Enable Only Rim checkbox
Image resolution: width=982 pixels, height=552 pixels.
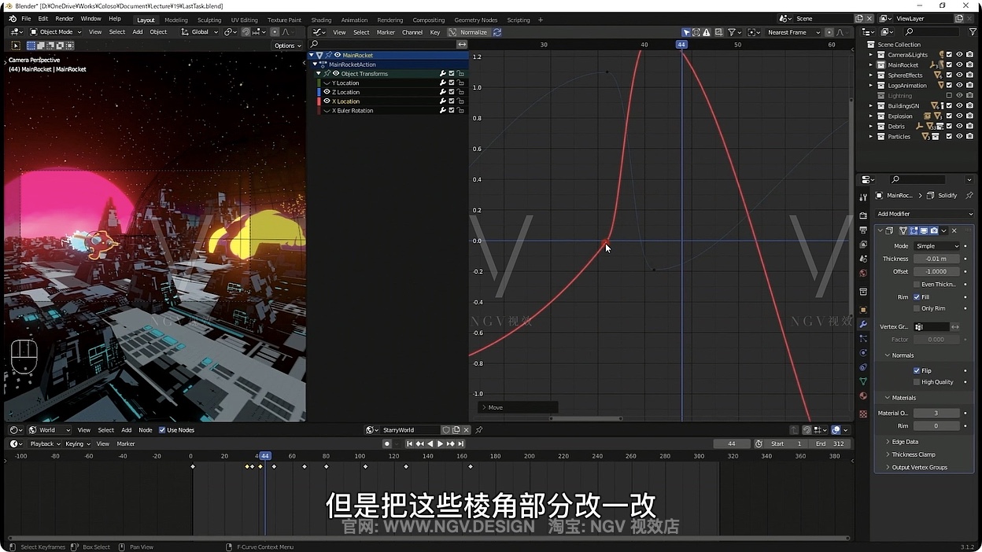click(917, 308)
